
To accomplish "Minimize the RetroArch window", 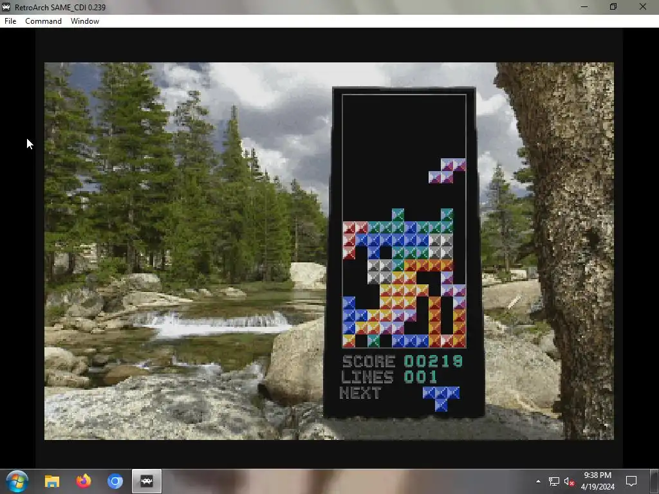I will 584,7.
